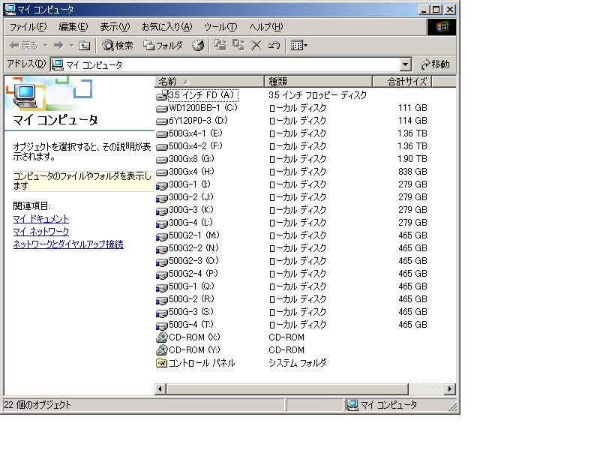Click the 111 GB size value
Screen dimensions: 600x450
point(412,108)
